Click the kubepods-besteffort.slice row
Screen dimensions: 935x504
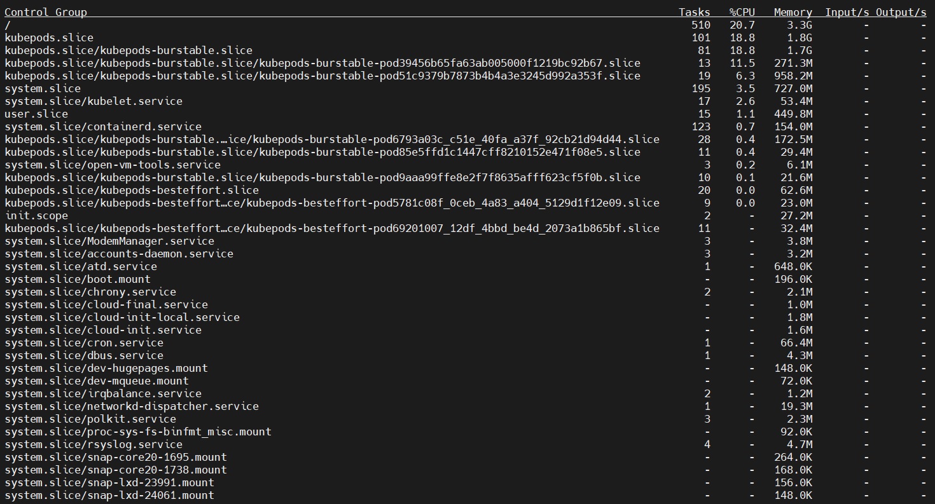132,190
